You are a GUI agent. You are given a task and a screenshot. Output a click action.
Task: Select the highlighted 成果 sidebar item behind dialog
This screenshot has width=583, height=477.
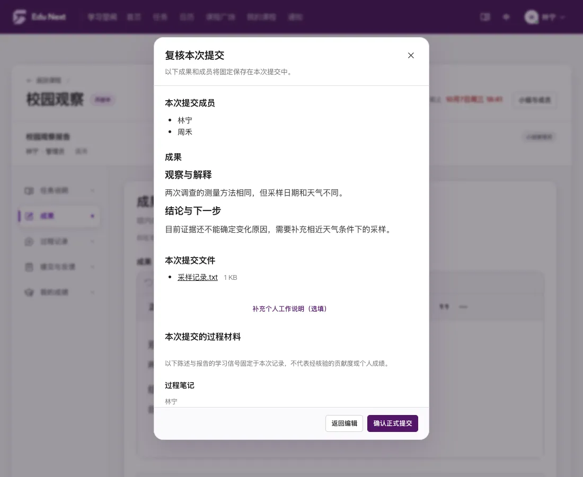tap(59, 216)
